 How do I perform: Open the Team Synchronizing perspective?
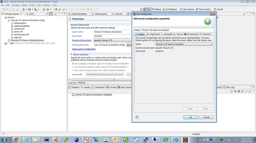204,10
